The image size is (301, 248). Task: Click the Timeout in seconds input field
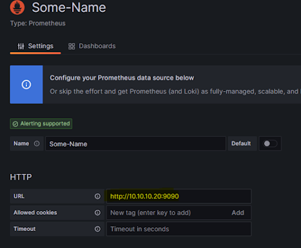click(178, 229)
